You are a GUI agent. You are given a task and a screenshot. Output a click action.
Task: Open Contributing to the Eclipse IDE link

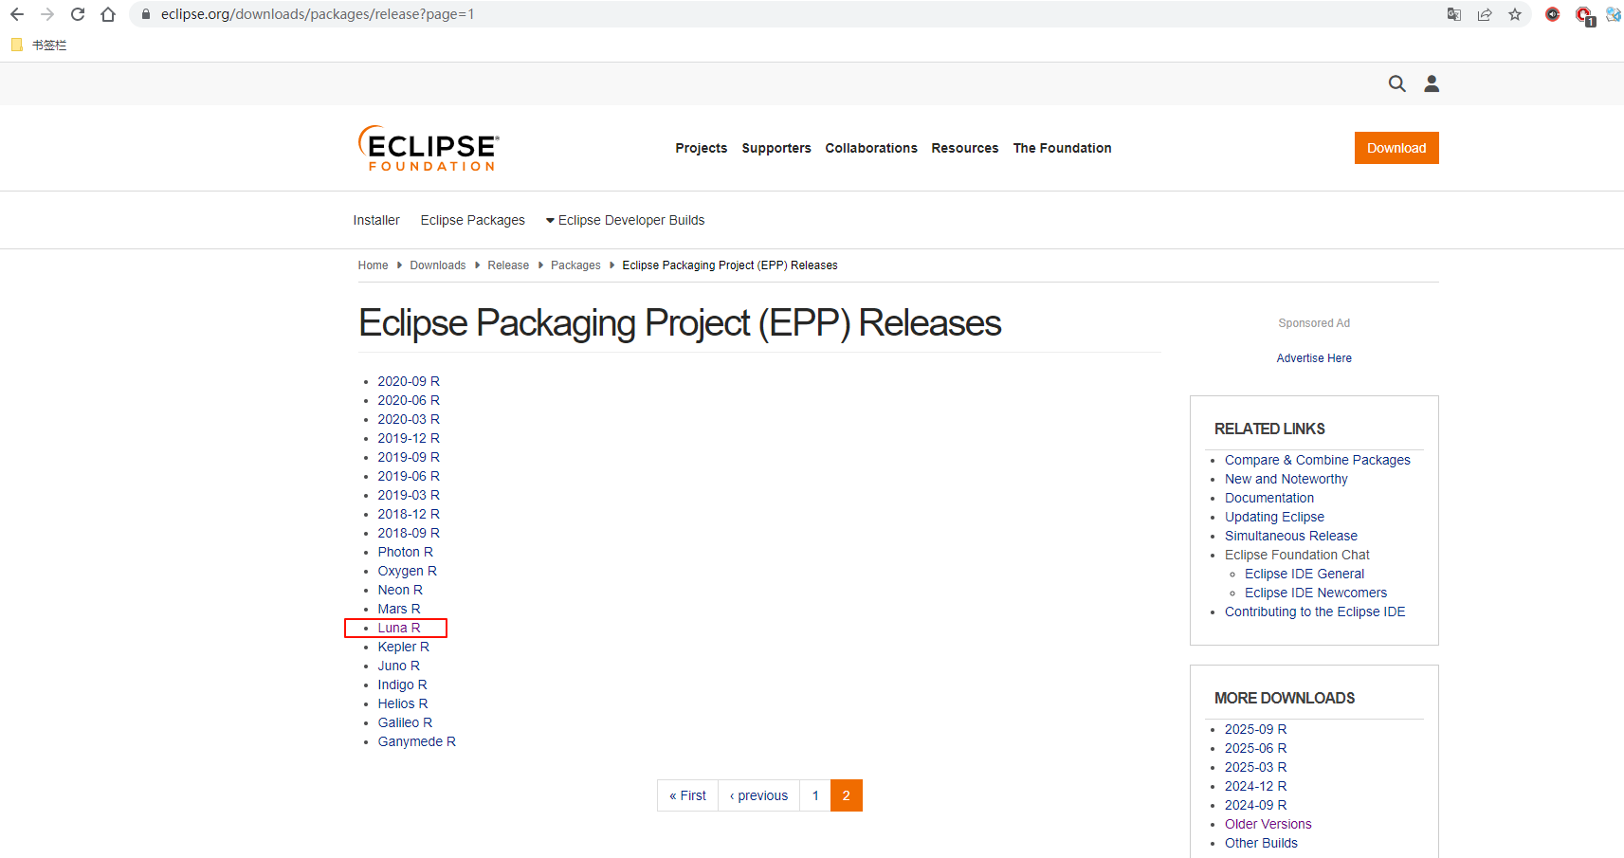pyautogui.click(x=1315, y=612)
